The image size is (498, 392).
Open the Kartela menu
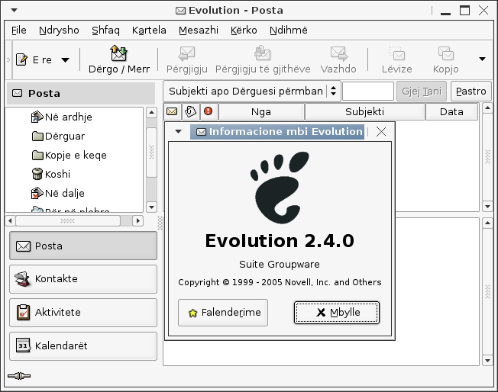[149, 31]
